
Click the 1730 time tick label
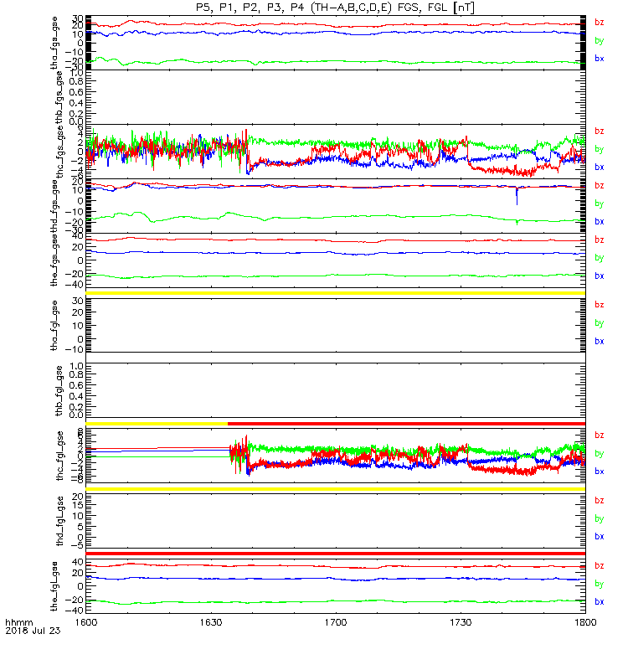[461, 622]
